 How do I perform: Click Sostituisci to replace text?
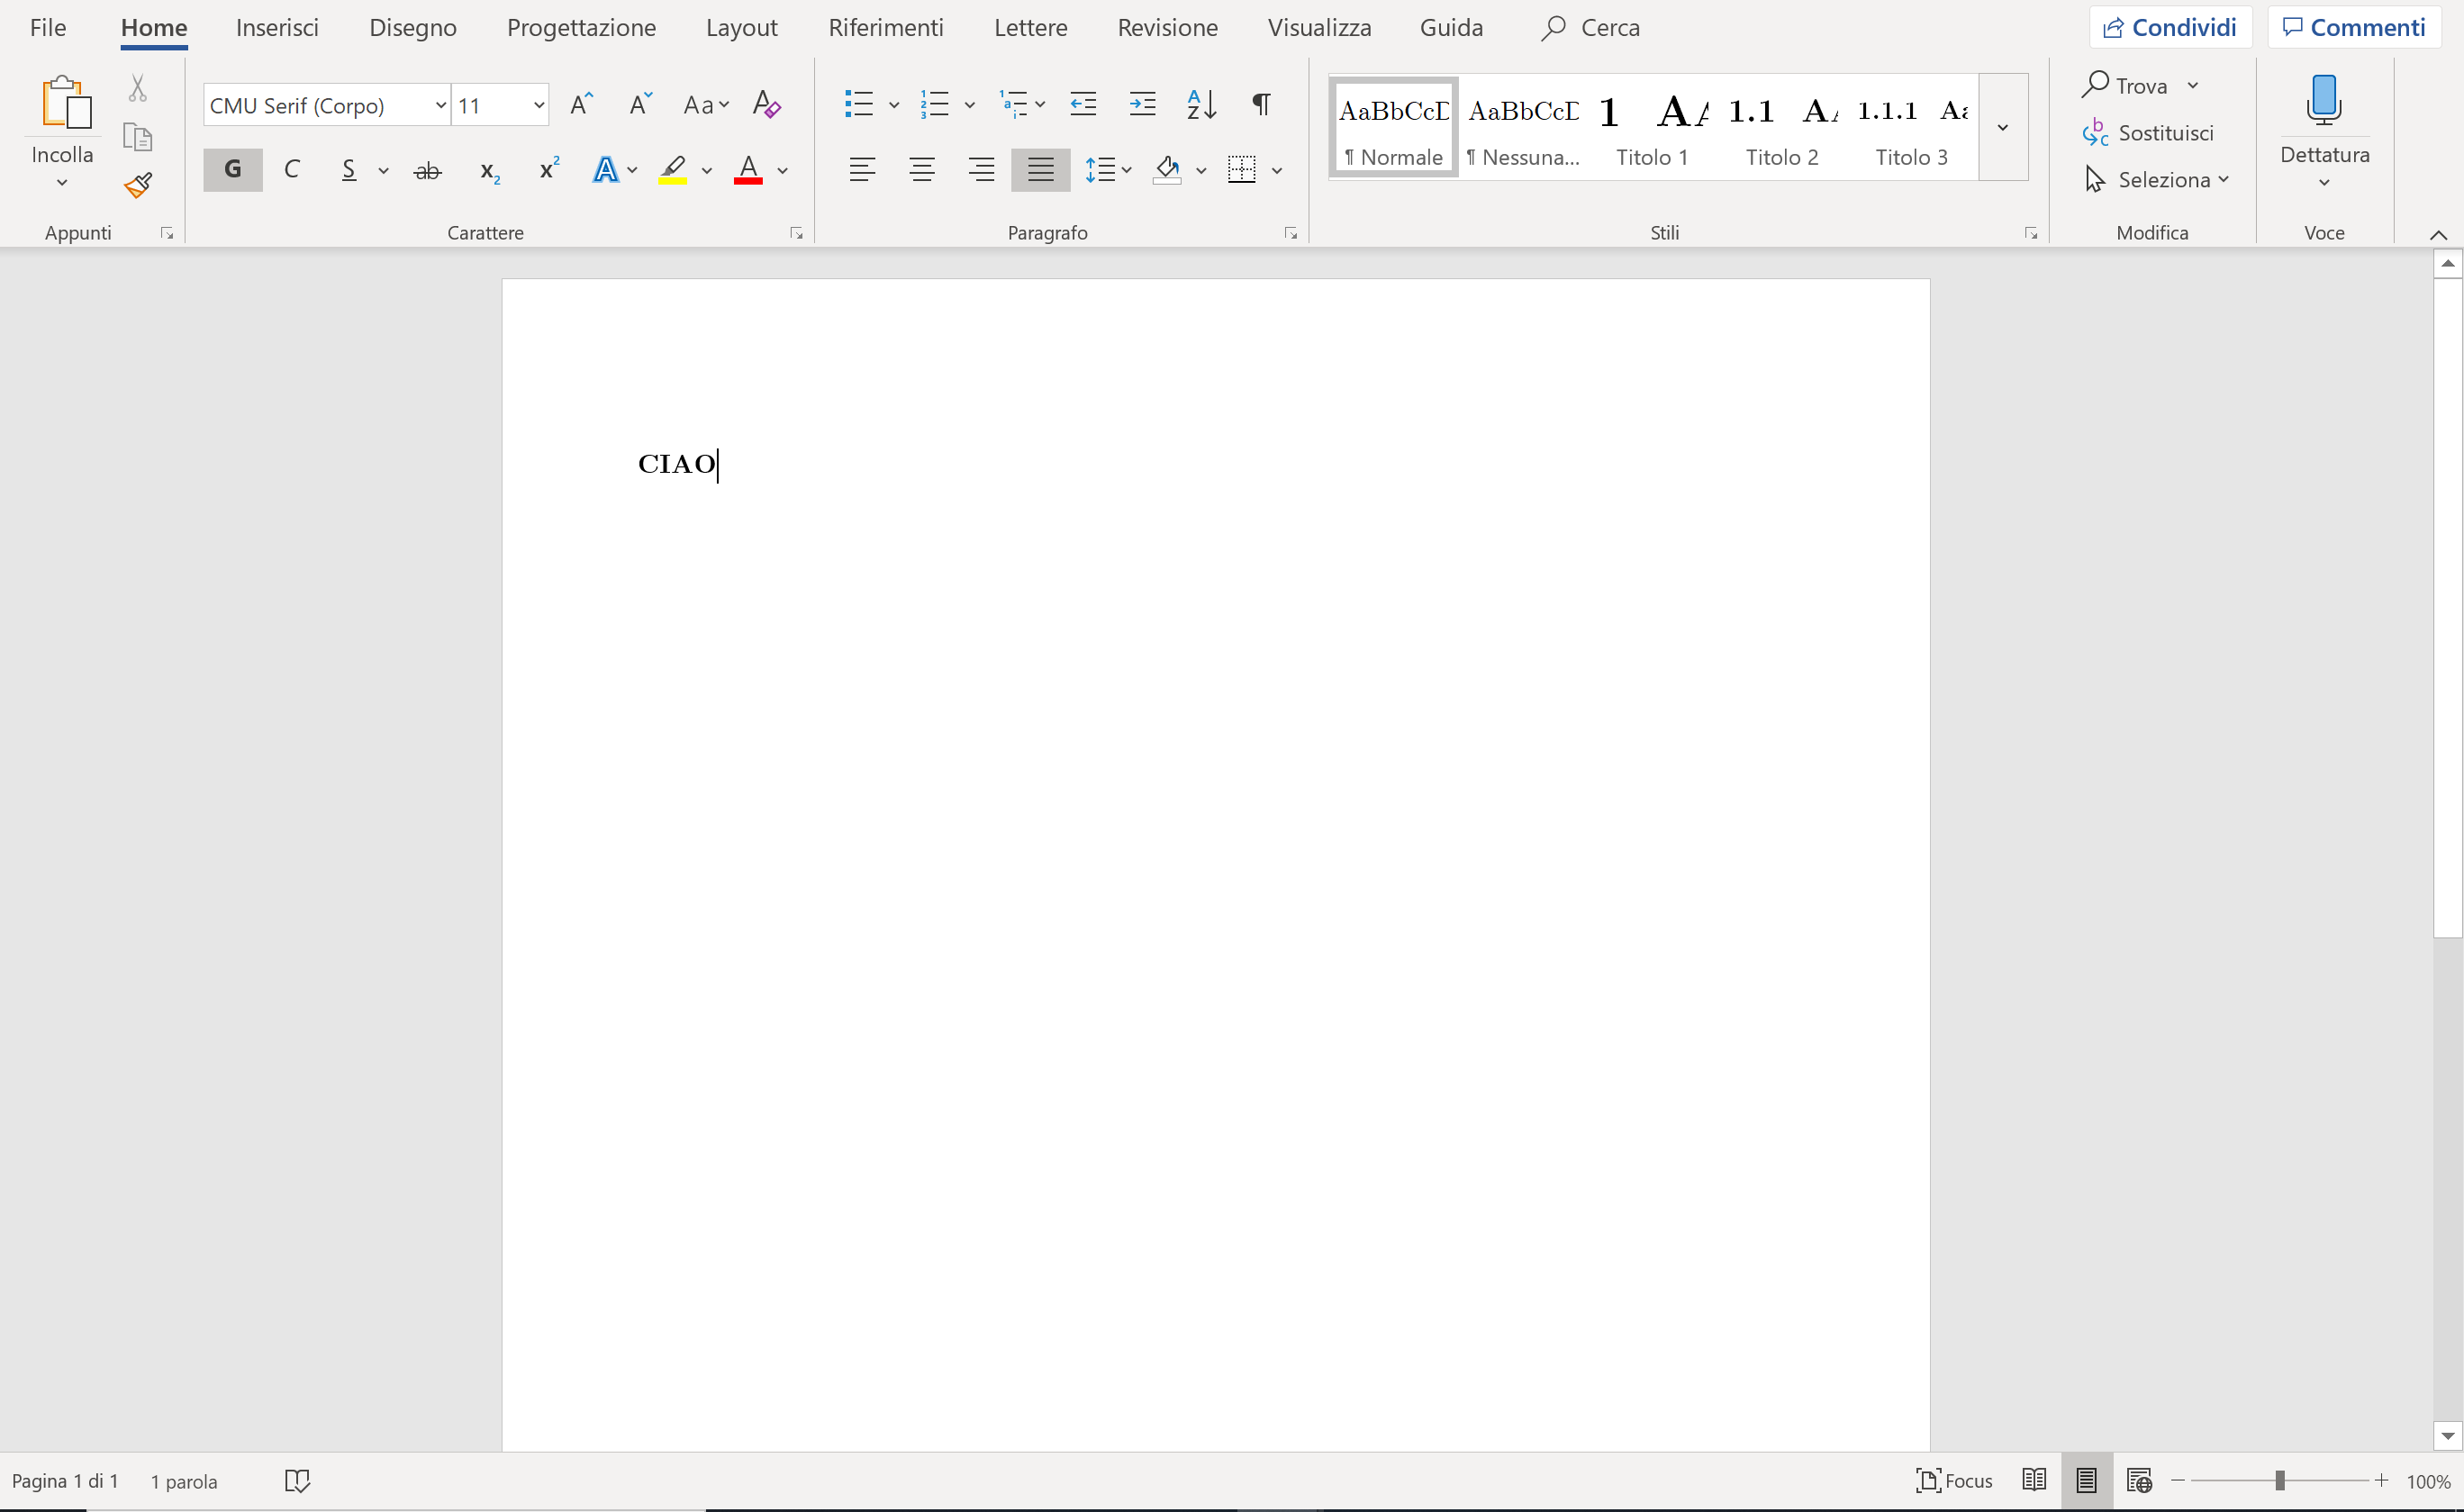[x=2149, y=133]
